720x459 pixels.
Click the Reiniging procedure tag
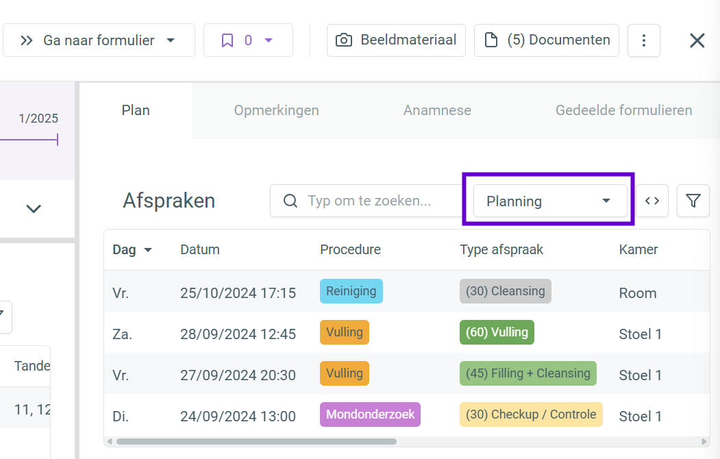351,291
